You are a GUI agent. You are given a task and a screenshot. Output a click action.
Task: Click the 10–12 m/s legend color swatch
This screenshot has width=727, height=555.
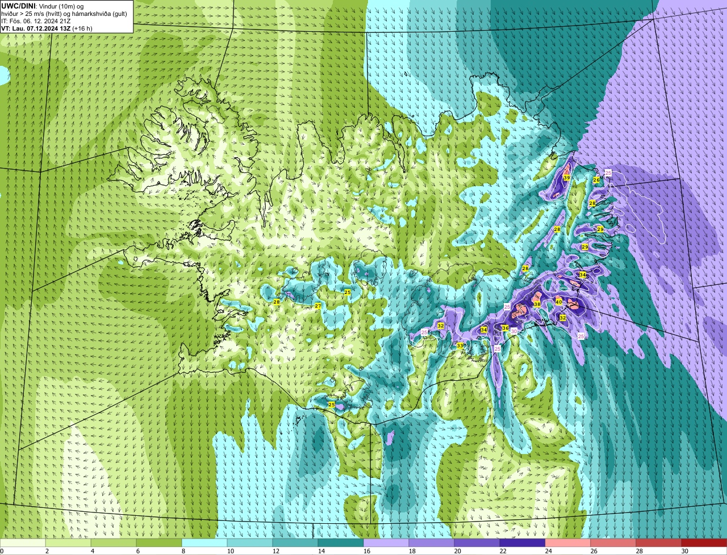(250, 543)
